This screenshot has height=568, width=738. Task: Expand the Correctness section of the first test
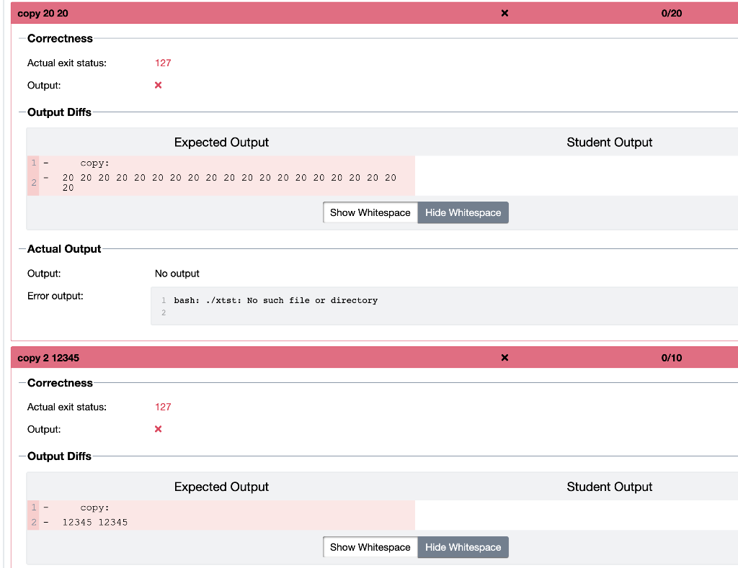click(59, 38)
